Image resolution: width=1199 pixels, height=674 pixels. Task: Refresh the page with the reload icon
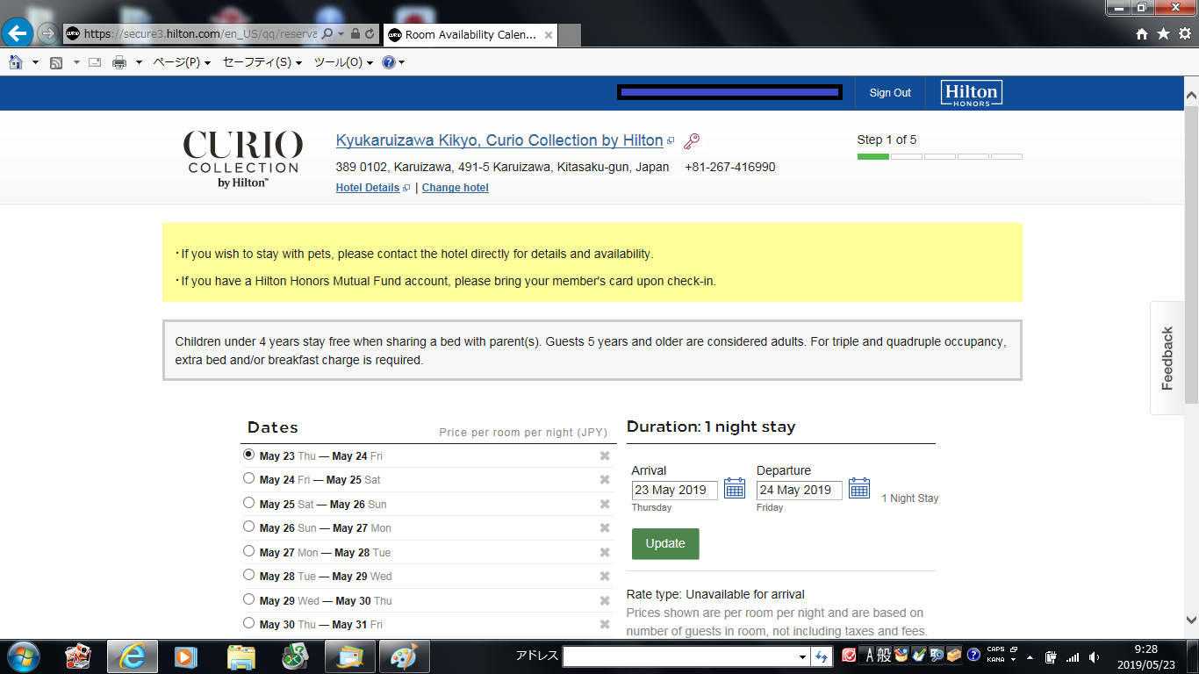point(370,34)
